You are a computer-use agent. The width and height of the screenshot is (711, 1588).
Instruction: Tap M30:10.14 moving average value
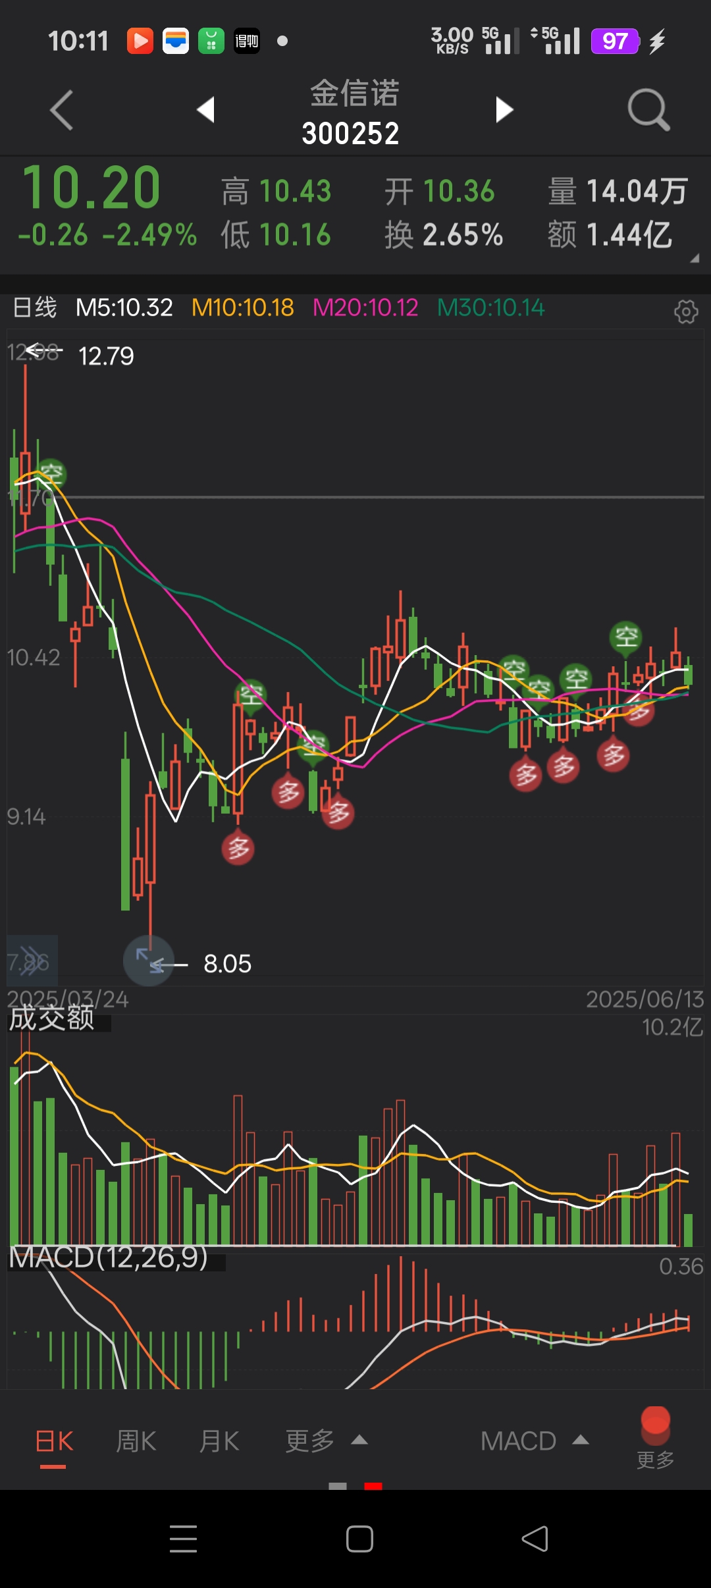(491, 307)
